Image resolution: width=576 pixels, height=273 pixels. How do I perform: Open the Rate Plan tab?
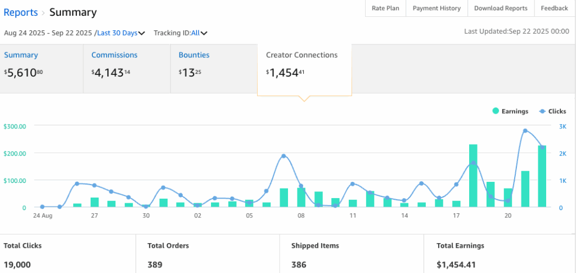385,8
